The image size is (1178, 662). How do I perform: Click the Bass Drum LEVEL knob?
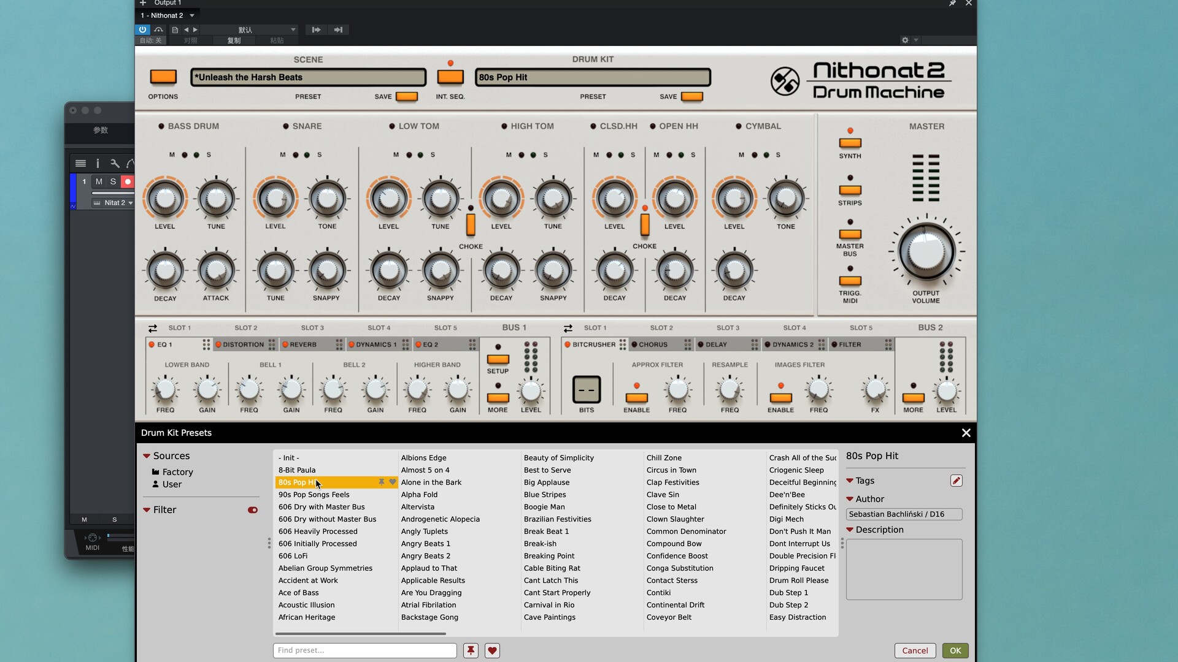(165, 199)
